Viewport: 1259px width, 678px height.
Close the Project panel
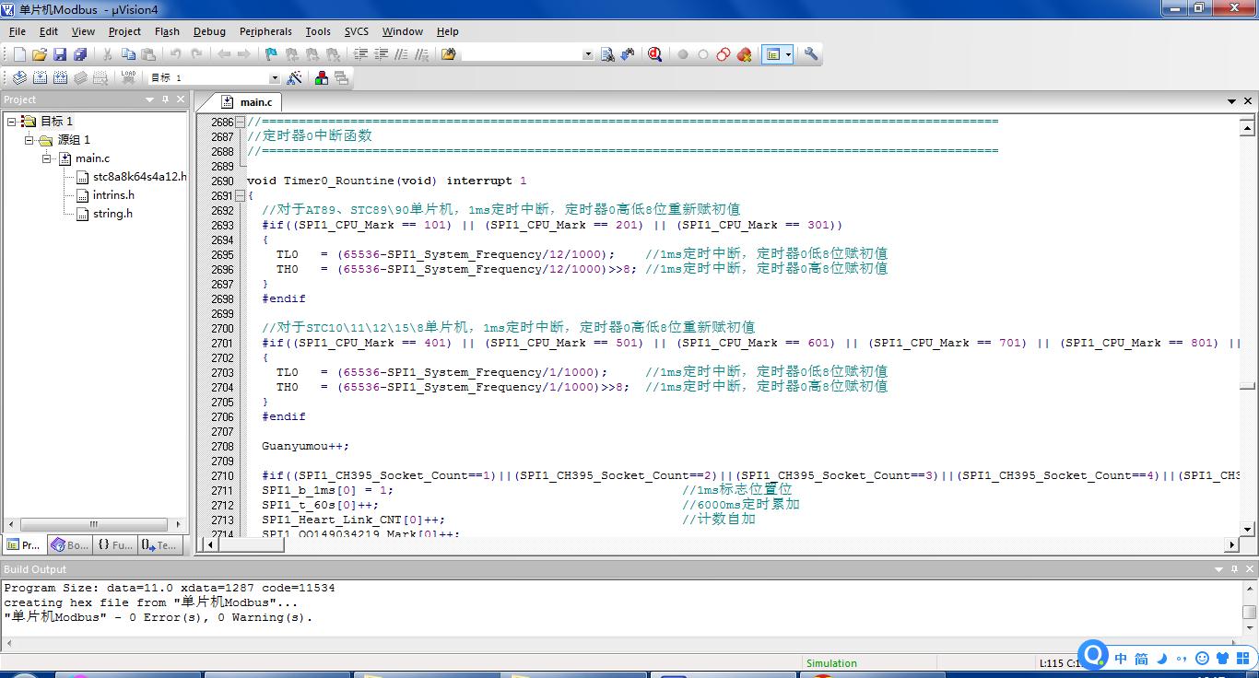click(181, 99)
